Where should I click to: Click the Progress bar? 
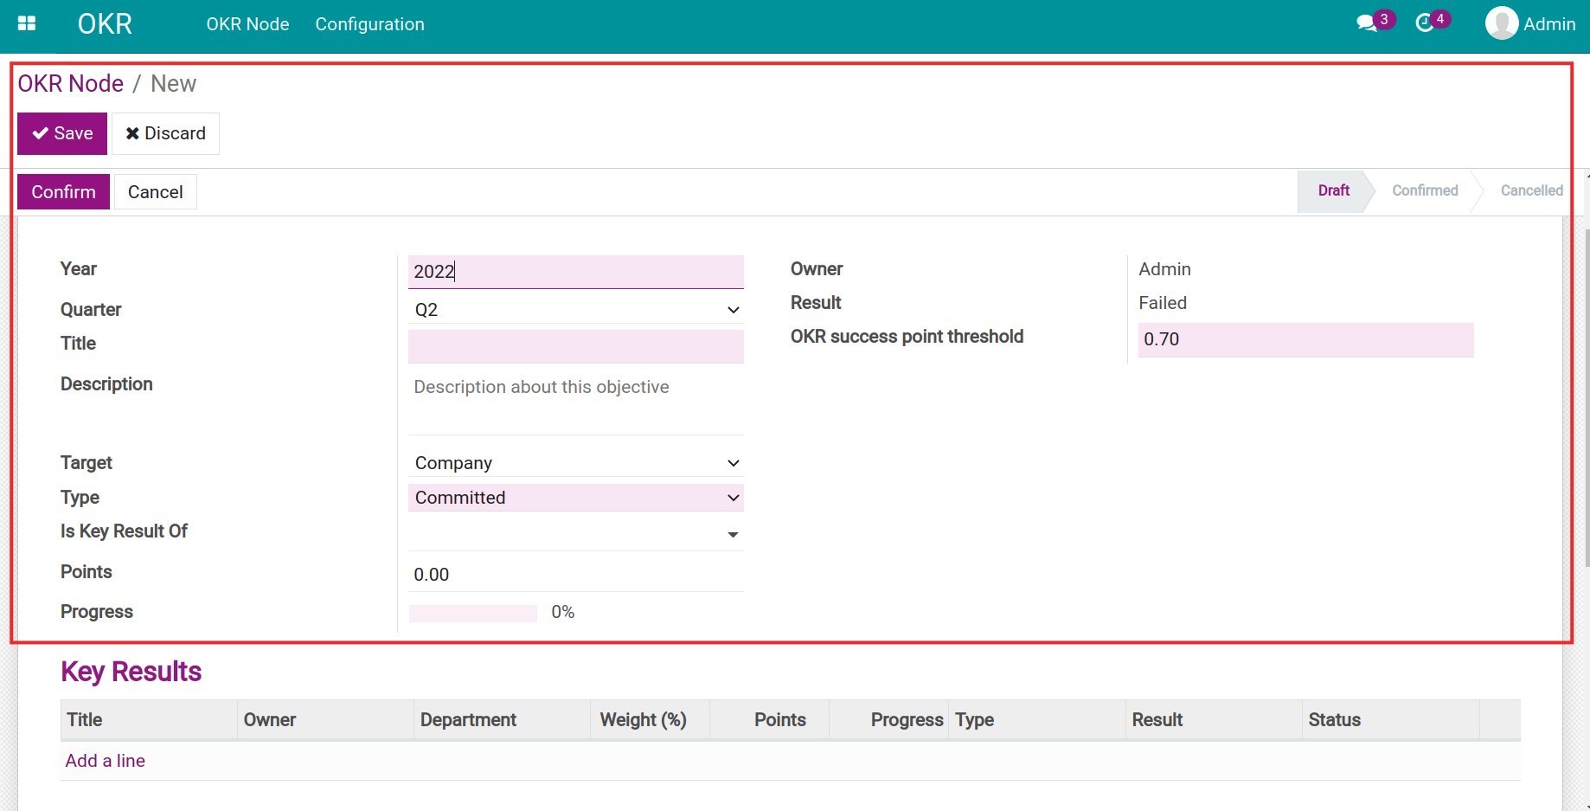coord(472,613)
